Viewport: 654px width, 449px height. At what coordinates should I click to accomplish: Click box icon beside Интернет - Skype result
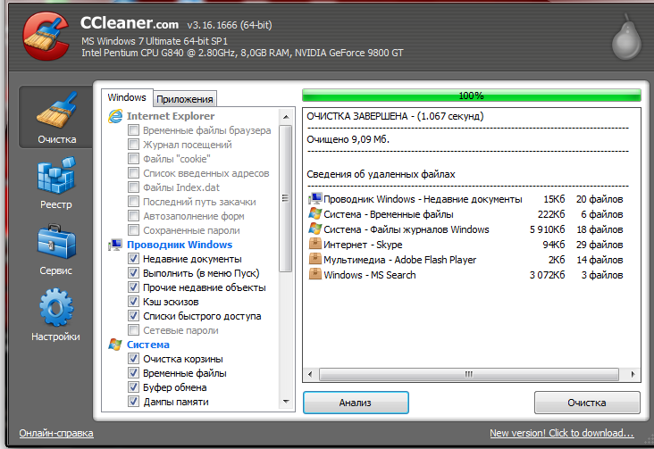click(315, 245)
